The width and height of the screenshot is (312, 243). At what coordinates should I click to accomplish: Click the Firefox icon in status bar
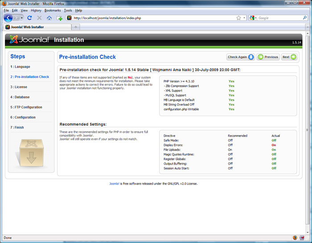point(295,238)
